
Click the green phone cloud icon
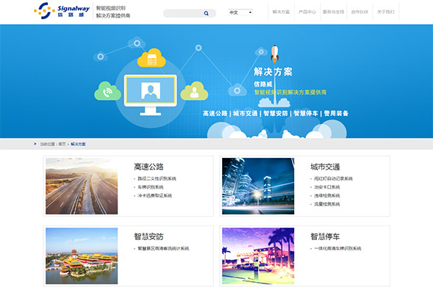107,91
